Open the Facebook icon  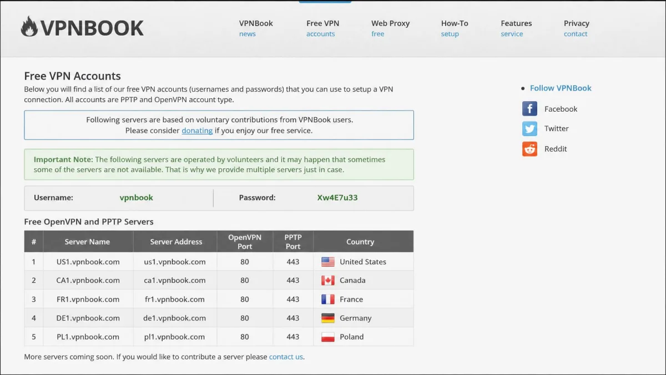529,108
